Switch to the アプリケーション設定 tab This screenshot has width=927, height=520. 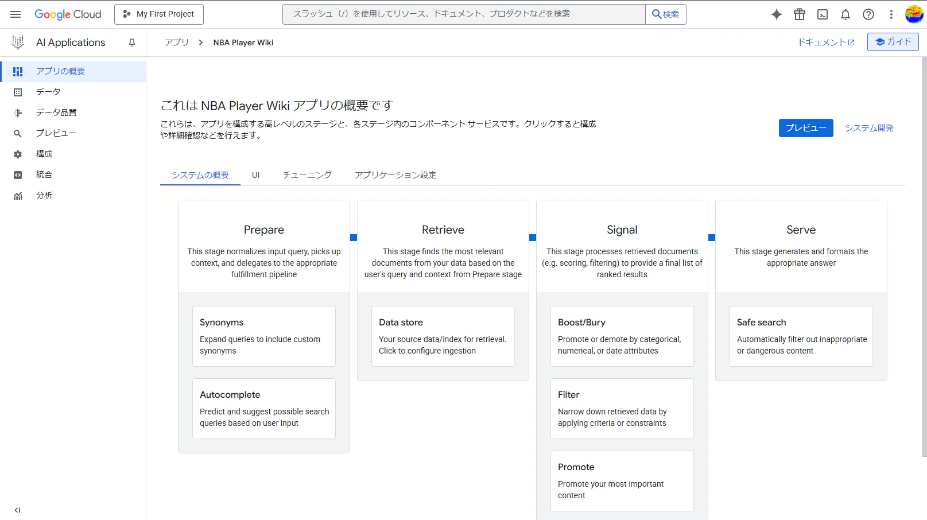tap(395, 175)
